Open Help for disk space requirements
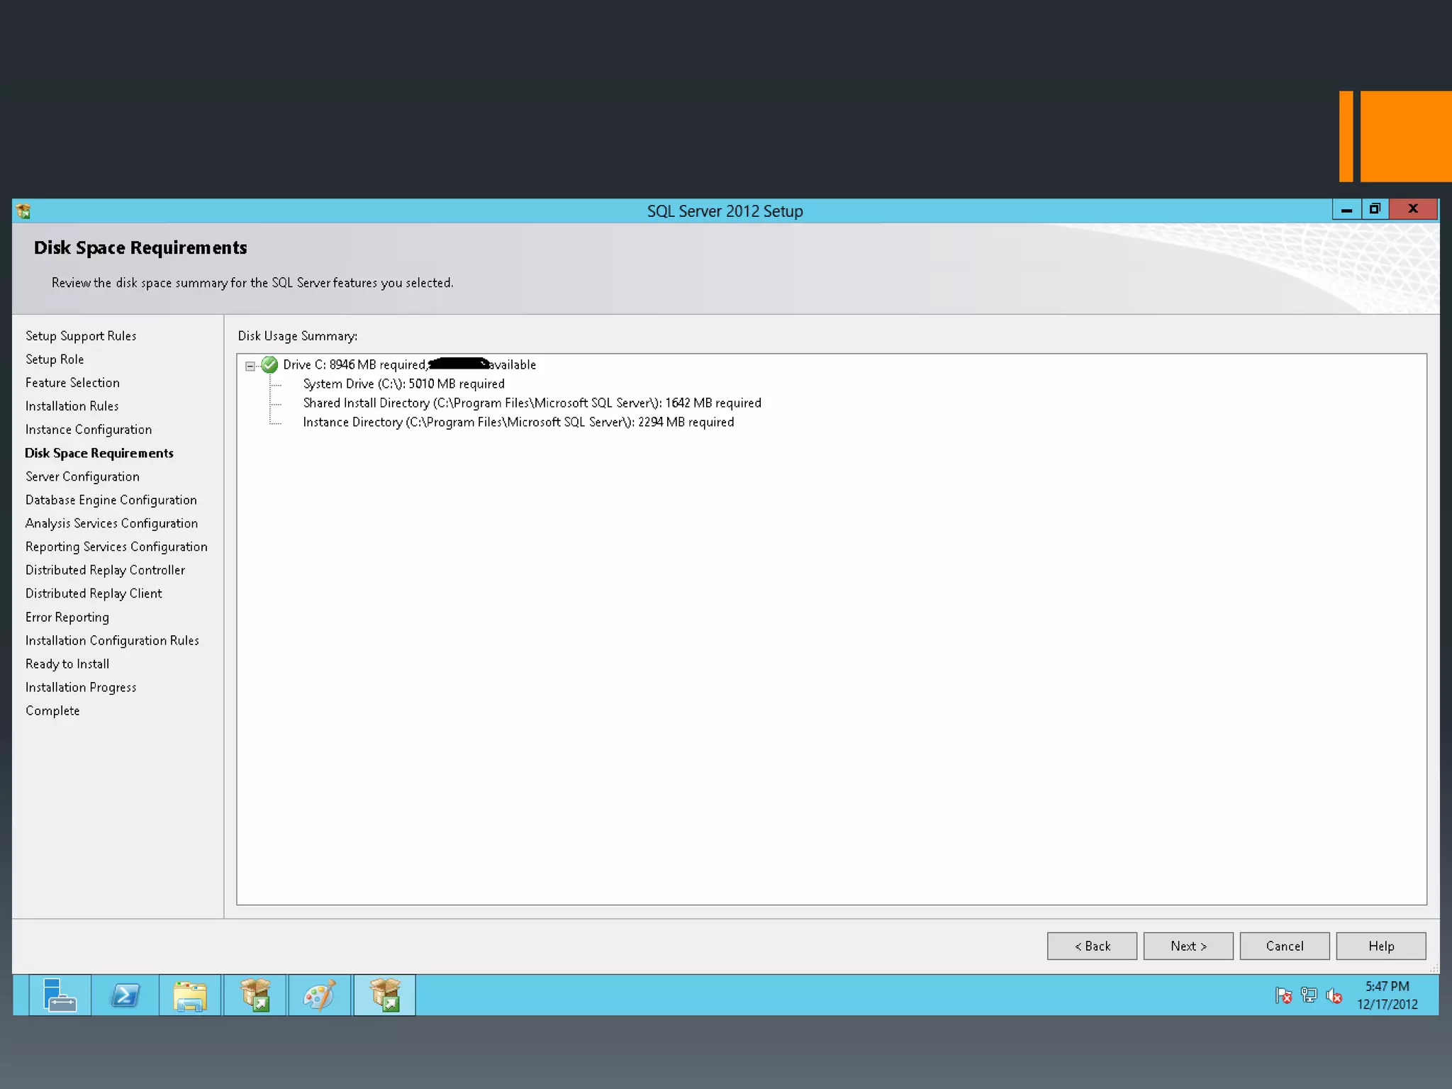 click(1380, 946)
